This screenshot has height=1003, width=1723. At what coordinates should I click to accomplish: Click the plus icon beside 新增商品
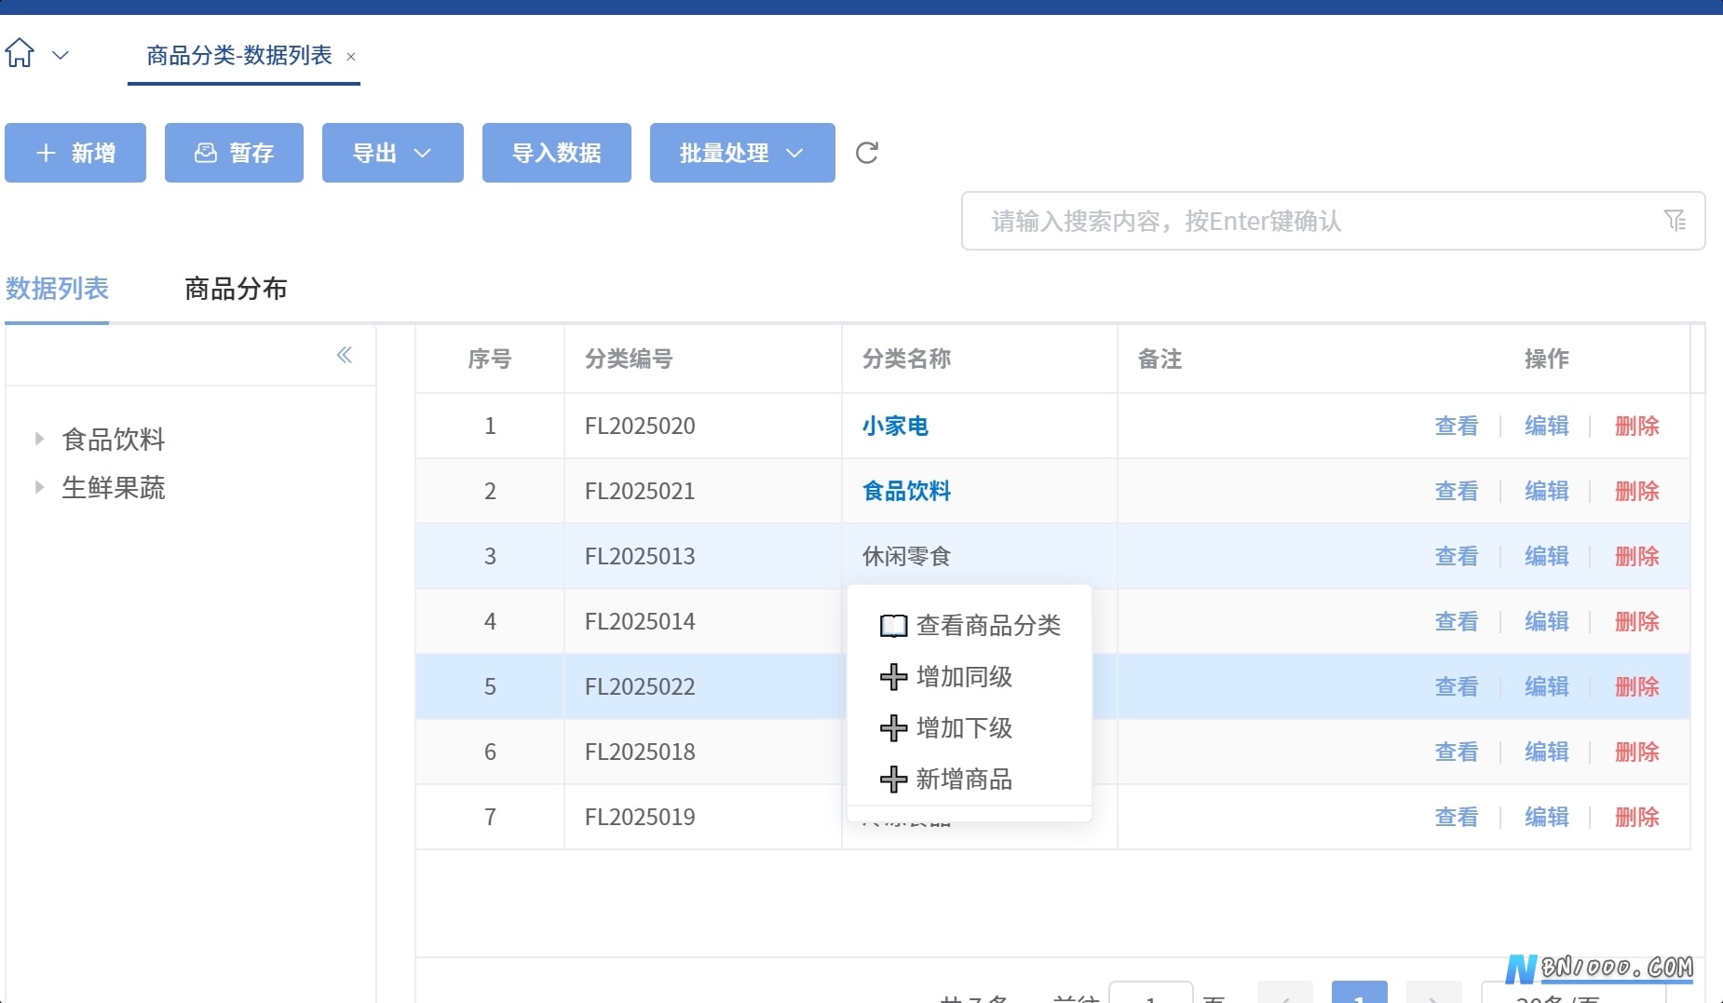point(893,779)
